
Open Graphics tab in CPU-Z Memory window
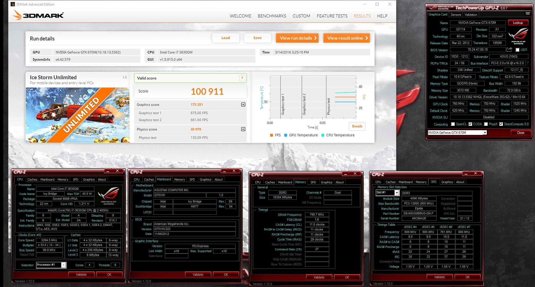tap(326, 182)
